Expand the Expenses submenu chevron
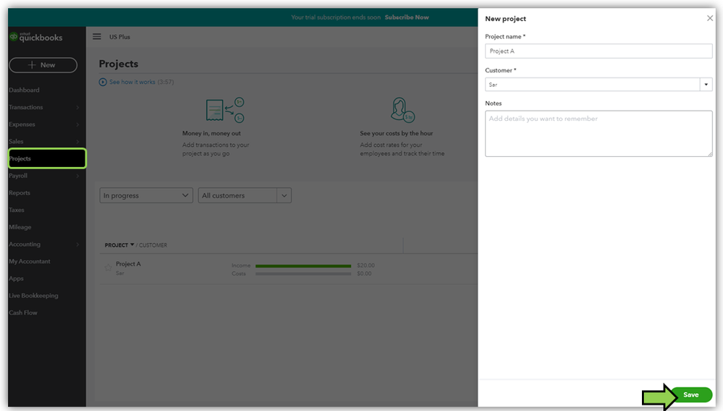This screenshot has height=411, width=723. (x=77, y=124)
